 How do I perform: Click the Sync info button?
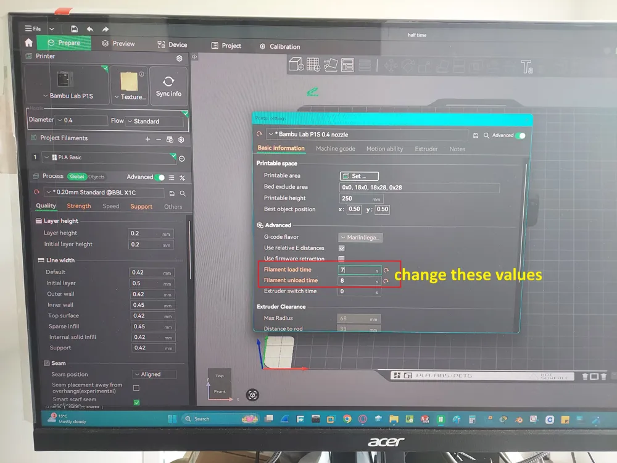point(168,86)
